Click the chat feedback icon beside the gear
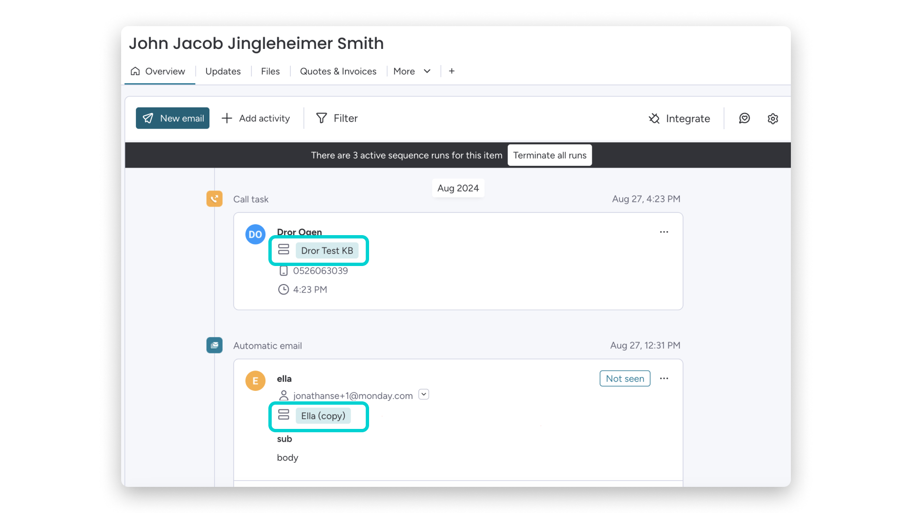The width and height of the screenshot is (912, 513). 744,118
